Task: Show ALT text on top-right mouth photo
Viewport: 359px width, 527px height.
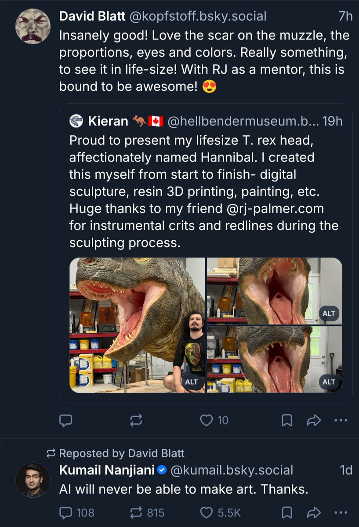Action: (x=329, y=313)
